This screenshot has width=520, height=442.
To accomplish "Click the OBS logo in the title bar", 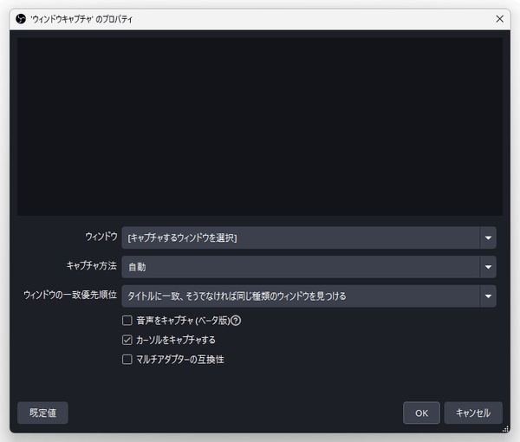I will 22,19.
